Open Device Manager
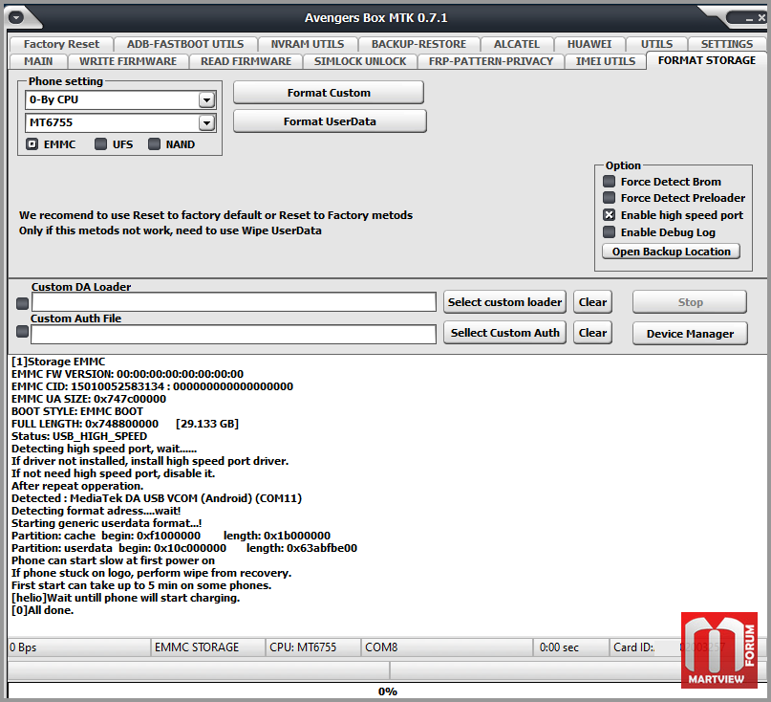Image resolution: width=771 pixels, height=702 pixels. [x=690, y=333]
